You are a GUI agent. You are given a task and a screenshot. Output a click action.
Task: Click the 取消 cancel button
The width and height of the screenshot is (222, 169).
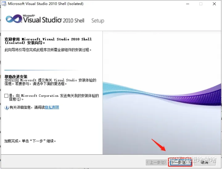point(205,162)
